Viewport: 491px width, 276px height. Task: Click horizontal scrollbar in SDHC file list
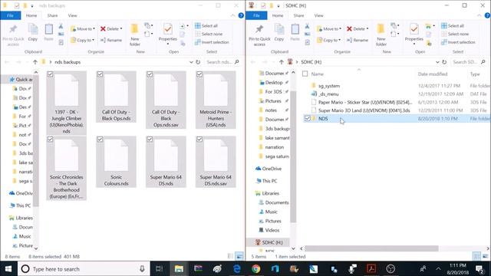click(371, 248)
